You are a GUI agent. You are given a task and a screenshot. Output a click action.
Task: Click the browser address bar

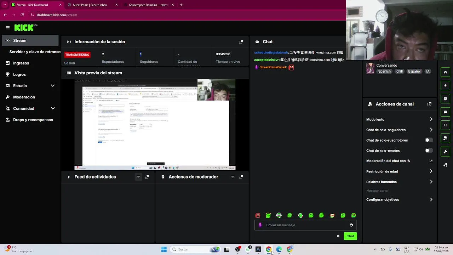[x=184, y=15]
